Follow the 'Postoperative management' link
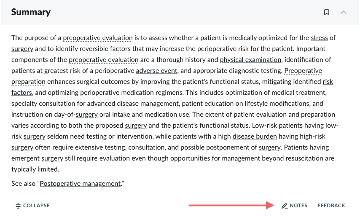This screenshot has width=360, height=217. point(80,184)
